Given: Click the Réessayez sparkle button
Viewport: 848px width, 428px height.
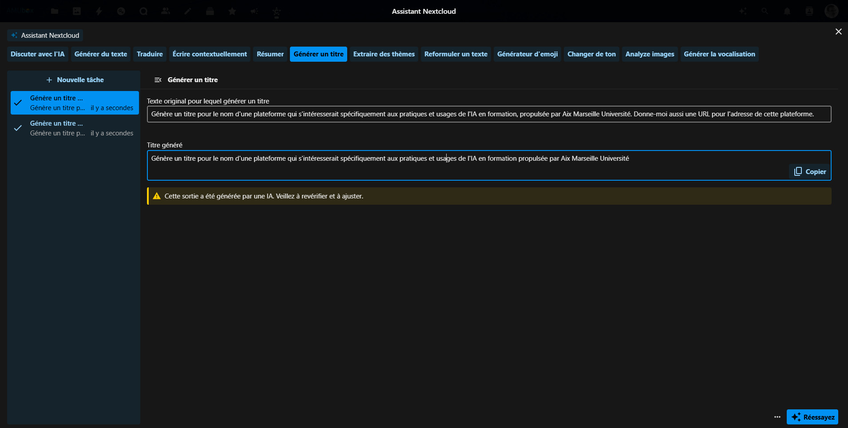Looking at the screenshot, I should tap(812, 417).
